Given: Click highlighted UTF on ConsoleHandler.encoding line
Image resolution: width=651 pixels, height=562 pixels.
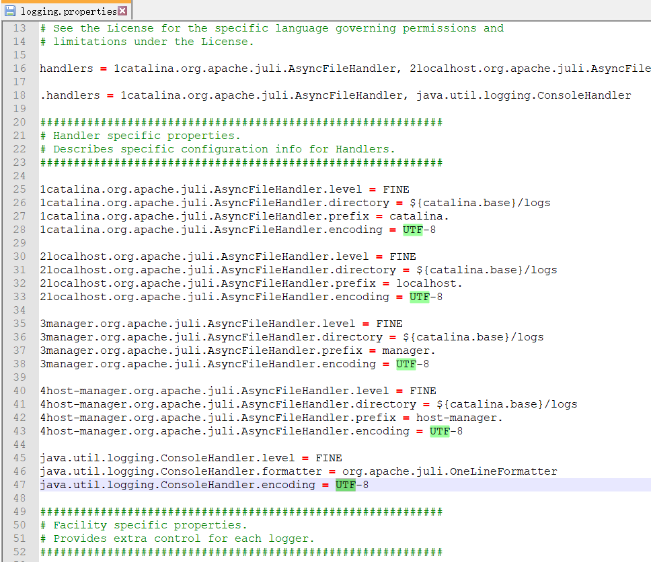Looking at the screenshot, I should tap(346, 485).
